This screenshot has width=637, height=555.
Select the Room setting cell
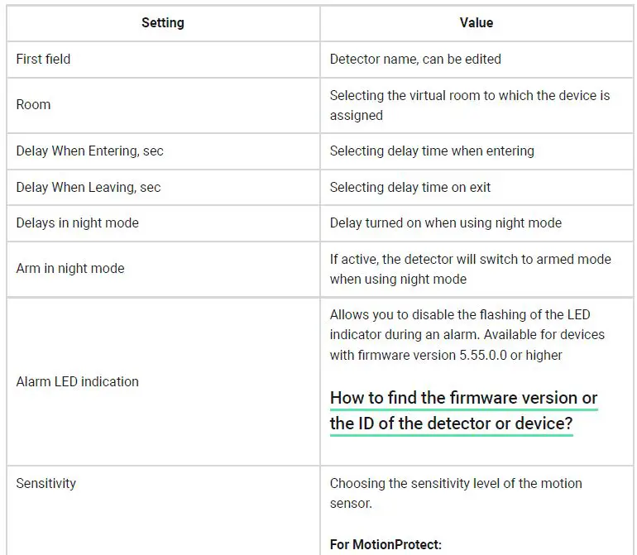[34, 104]
